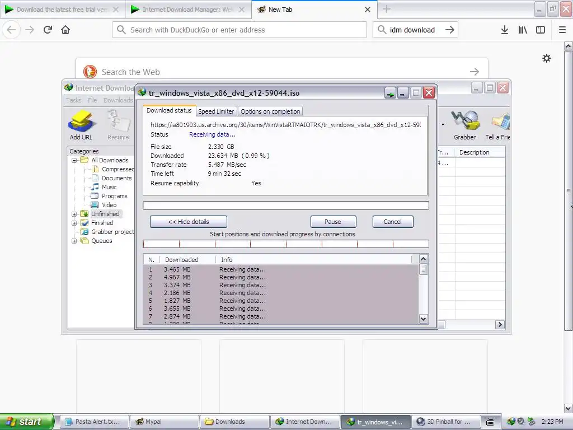
Task: Pause the ISO download
Action: (333, 222)
